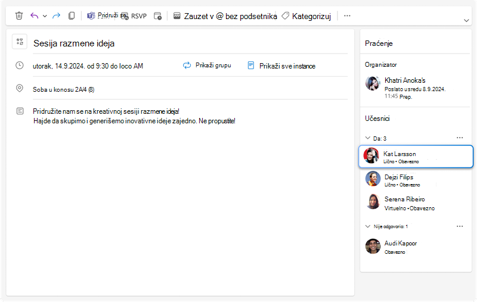Viewport: 477px width, 302px height.
Task: Click the Kategorizuj tag button
Action: pyautogui.click(x=306, y=16)
